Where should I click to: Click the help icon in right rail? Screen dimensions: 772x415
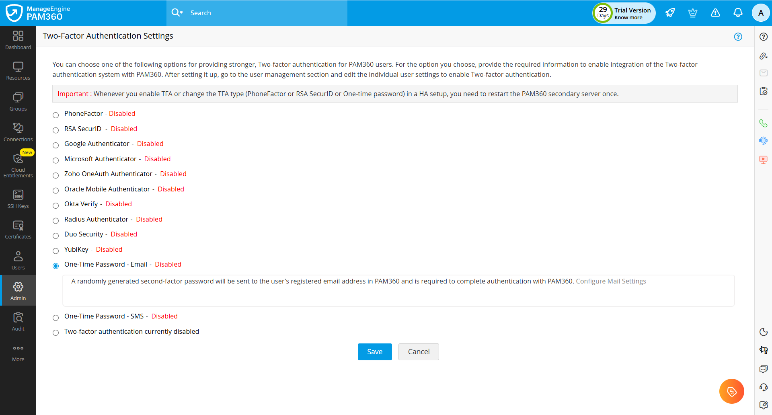click(x=764, y=37)
